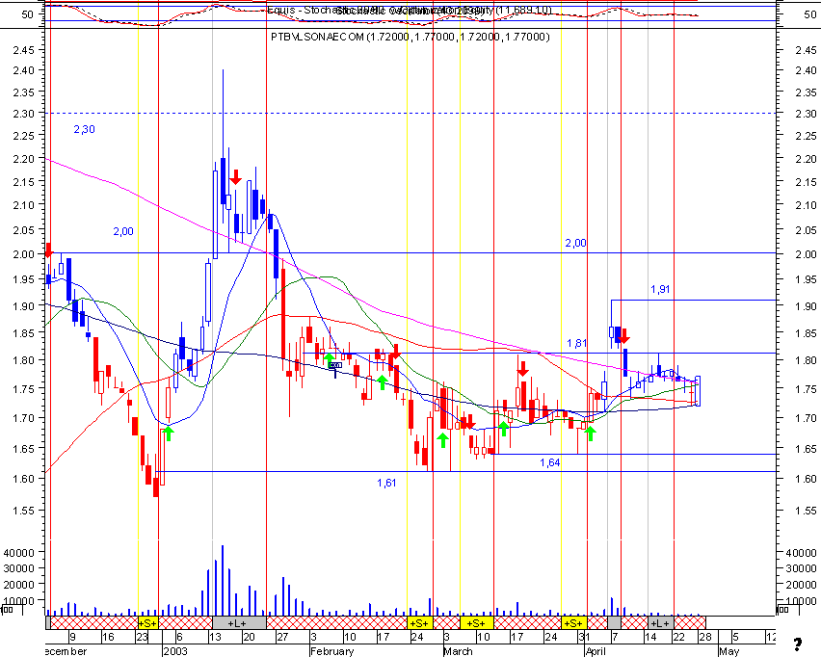Click the 'February' month label

click(x=331, y=651)
